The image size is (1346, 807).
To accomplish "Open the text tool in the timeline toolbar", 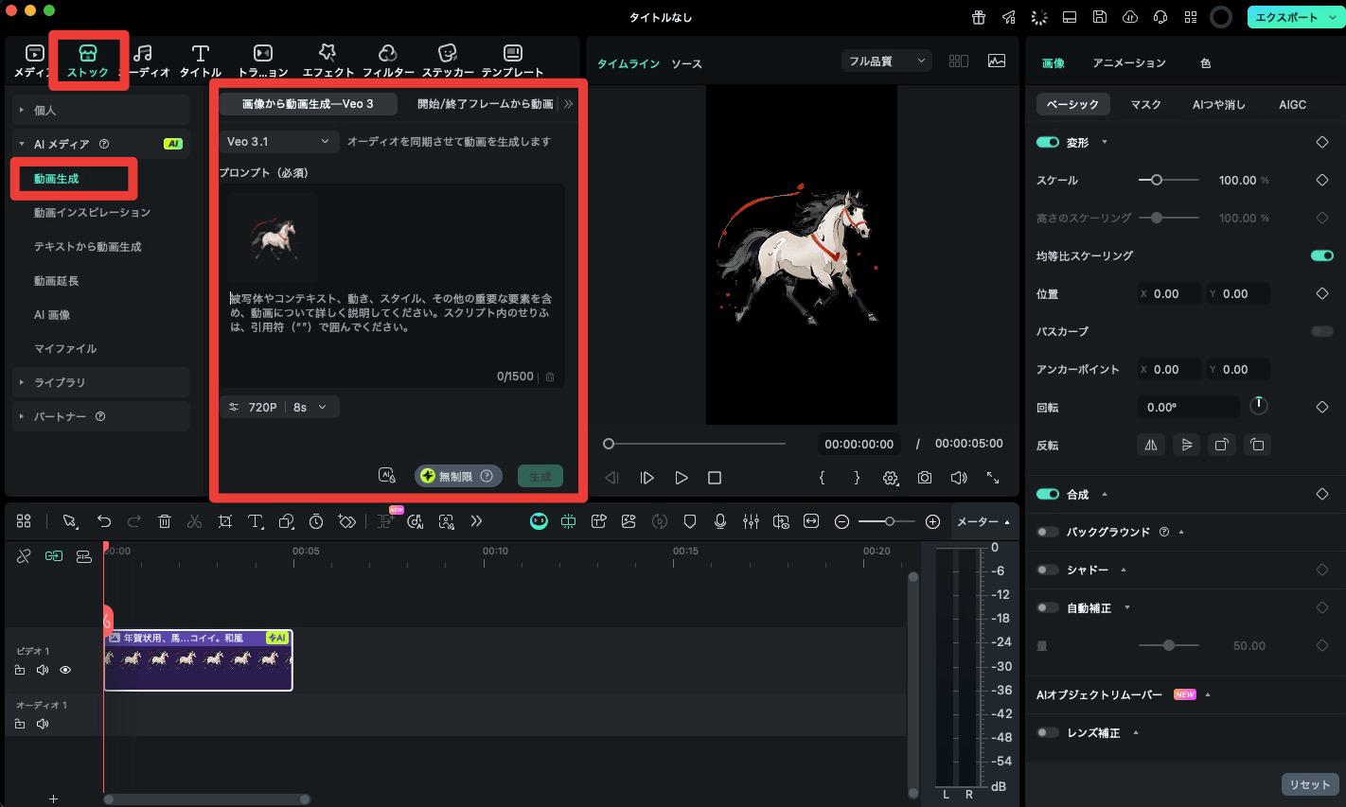I will (255, 521).
